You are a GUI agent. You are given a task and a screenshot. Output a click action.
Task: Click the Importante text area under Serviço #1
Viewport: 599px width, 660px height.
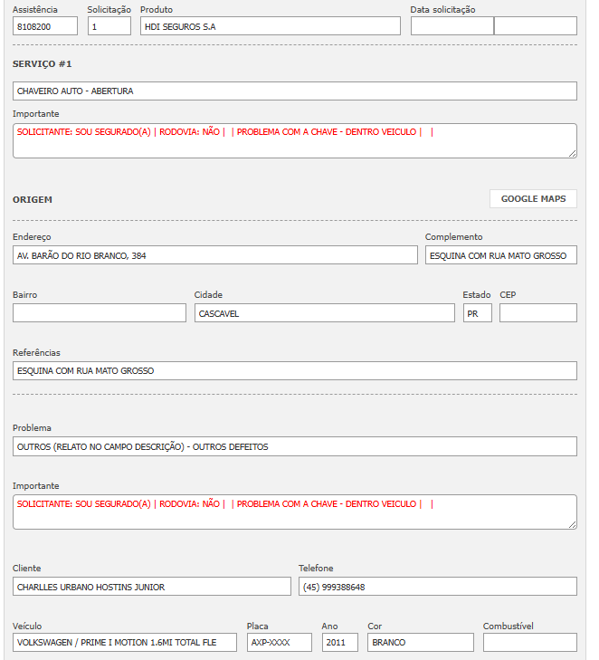[x=294, y=141]
